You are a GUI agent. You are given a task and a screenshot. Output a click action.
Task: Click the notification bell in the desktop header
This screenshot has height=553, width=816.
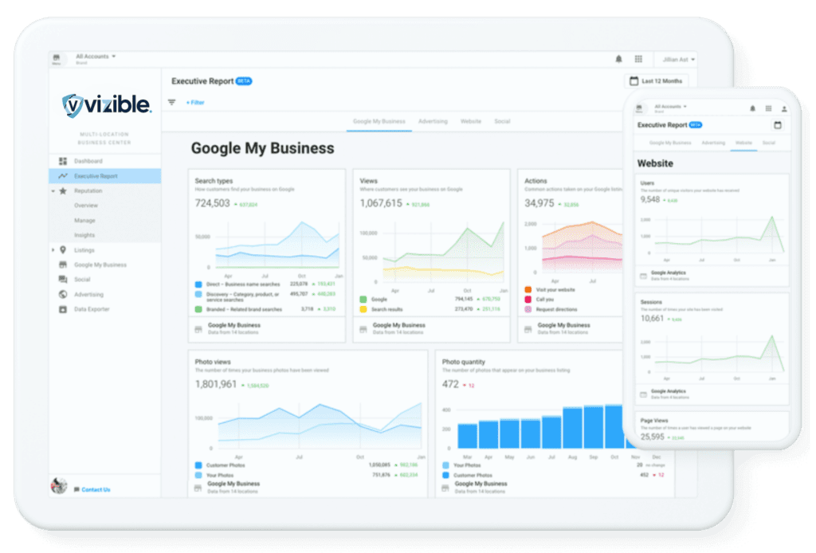(618, 59)
